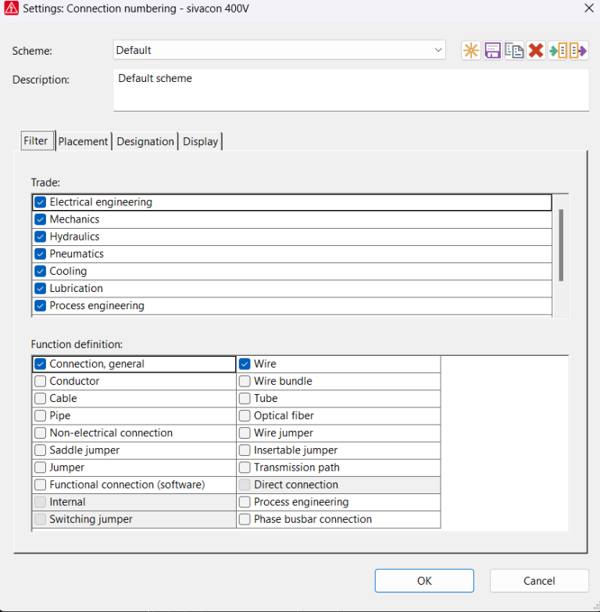Uncheck the Wire function definition
The height and width of the screenshot is (612, 600).
tap(245, 364)
